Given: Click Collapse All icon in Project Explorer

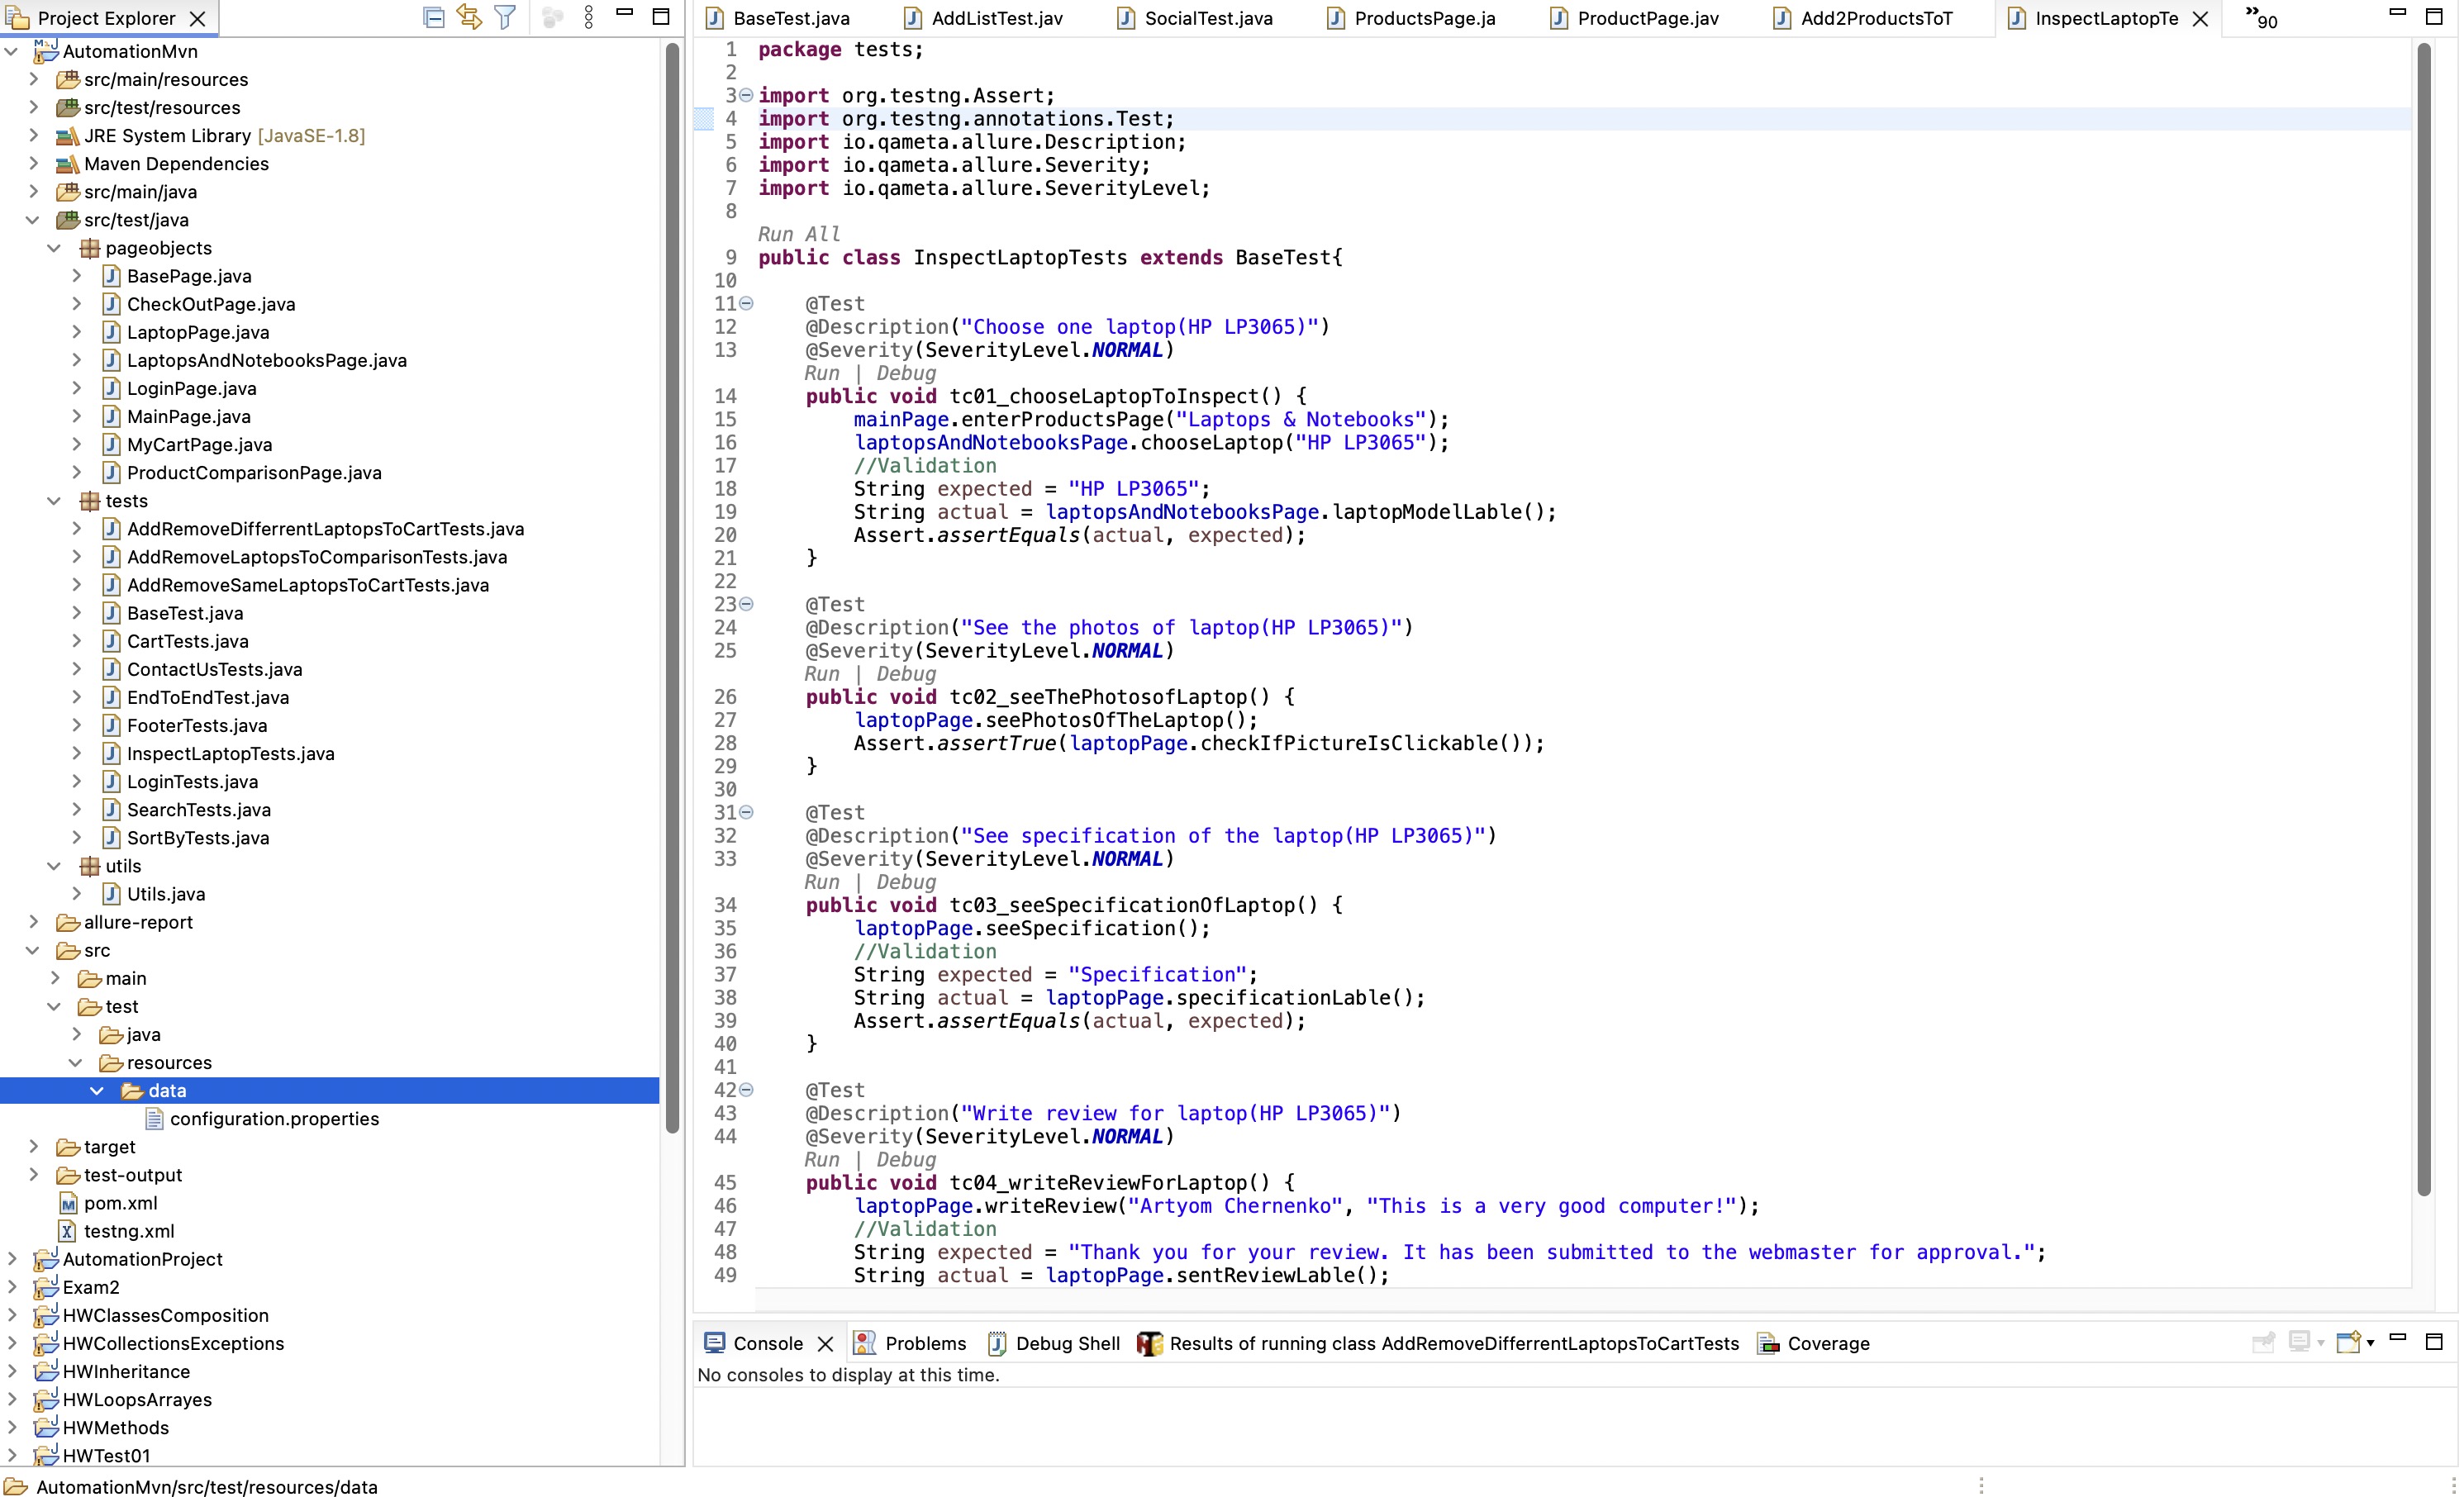Looking at the screenshot, I should tap(433, 17).
